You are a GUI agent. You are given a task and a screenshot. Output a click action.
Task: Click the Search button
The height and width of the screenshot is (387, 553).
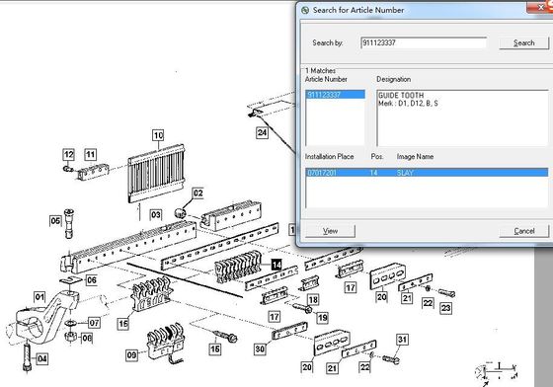[523, 43]
